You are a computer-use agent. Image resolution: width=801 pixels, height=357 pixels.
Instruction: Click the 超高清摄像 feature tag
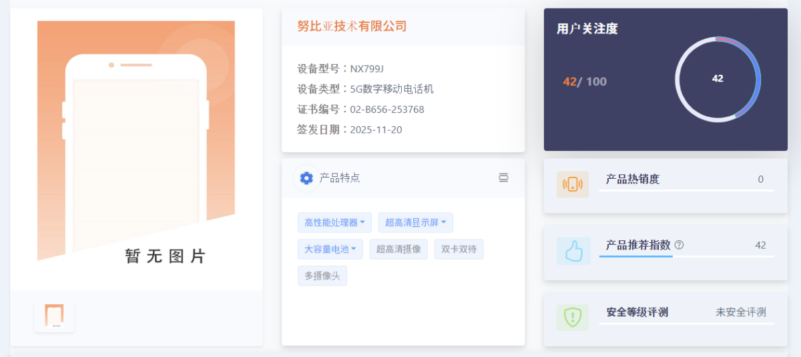[x=398, y=250]
